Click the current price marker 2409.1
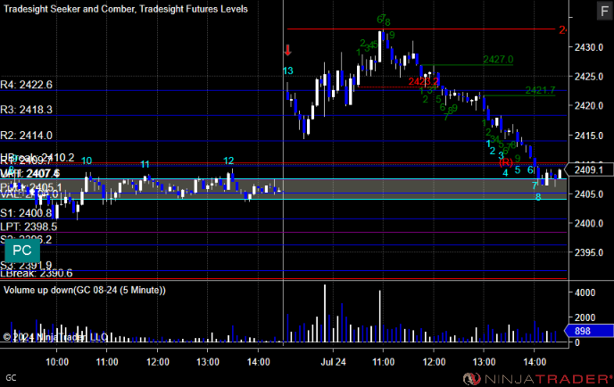This screenshot has height=387, width=614. pyautogui.click(x=590, y=169)
